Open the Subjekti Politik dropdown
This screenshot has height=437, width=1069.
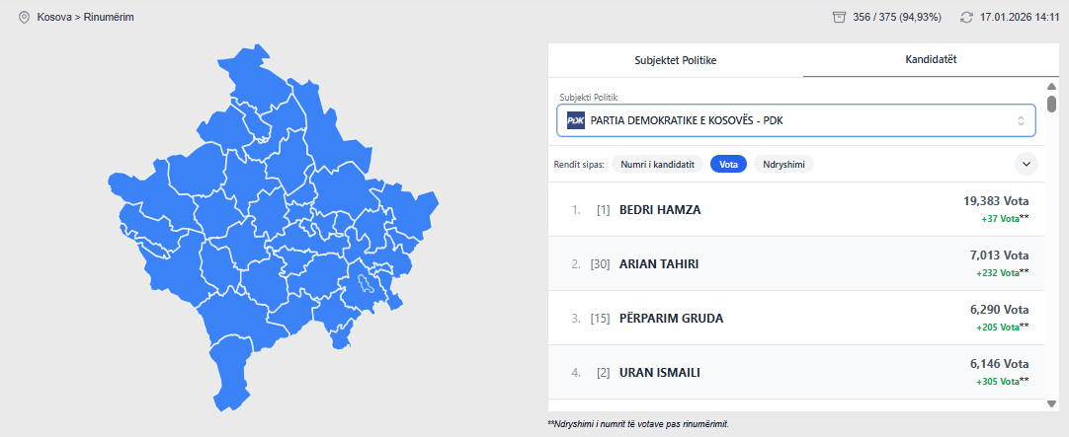(796, 120)
